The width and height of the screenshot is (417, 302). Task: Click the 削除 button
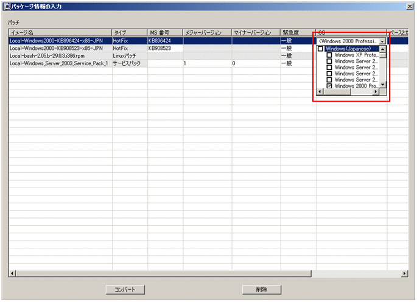pos(261,289)
